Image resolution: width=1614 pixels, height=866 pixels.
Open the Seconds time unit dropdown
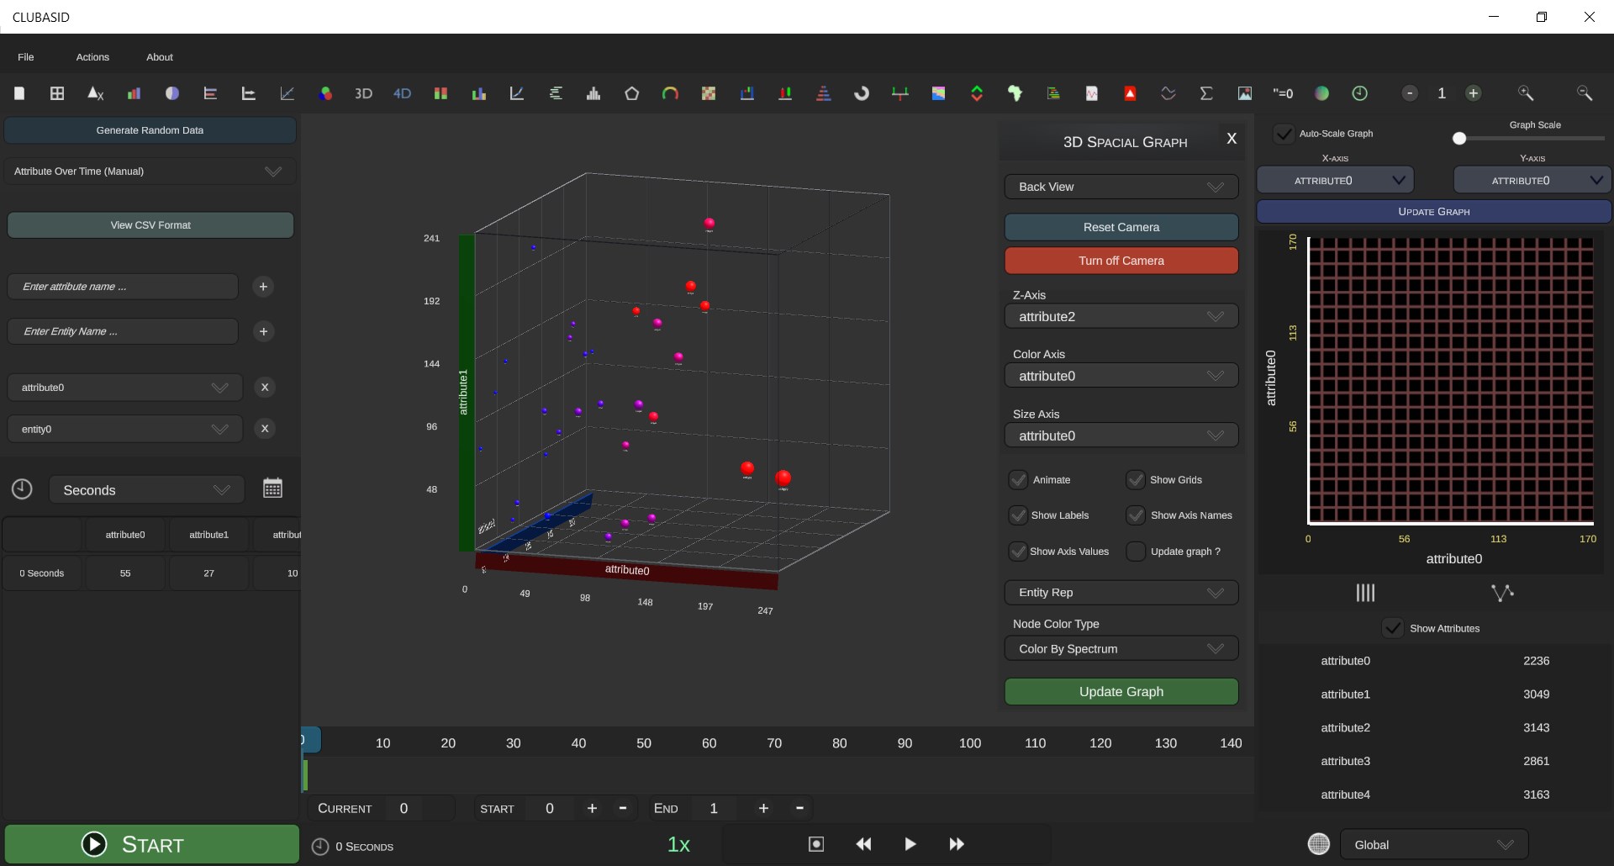(x=147, y=490)
